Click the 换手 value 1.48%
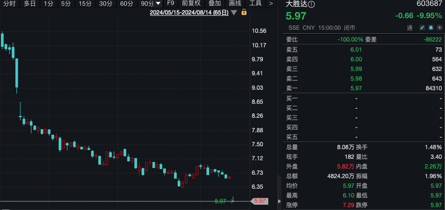This screenshot has width=445, height=210. click(433, 147)
